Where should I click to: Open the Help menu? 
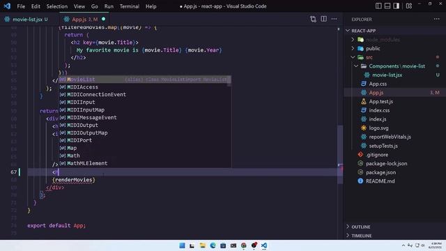[x=151, y=6]
